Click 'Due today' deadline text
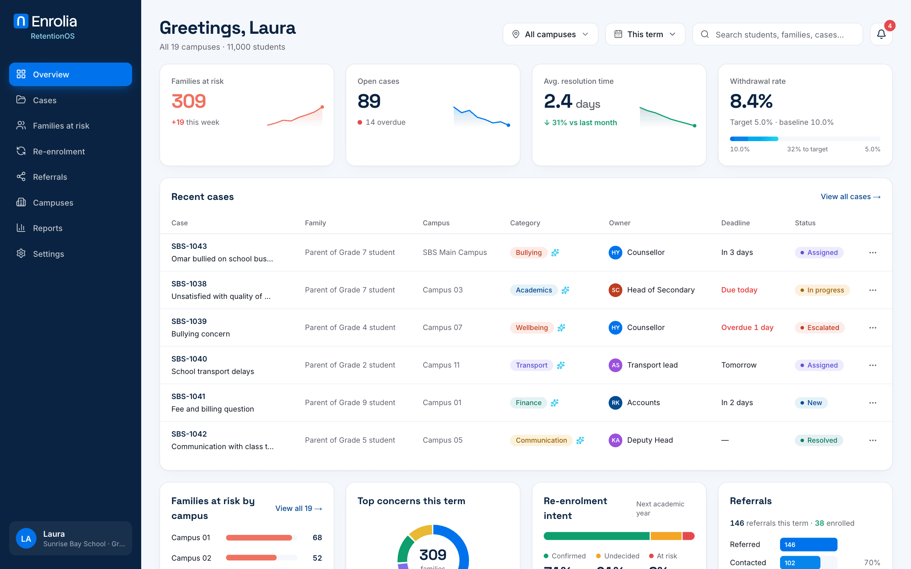This screenshot has width=911, height=569. click(x=739, y=290)
